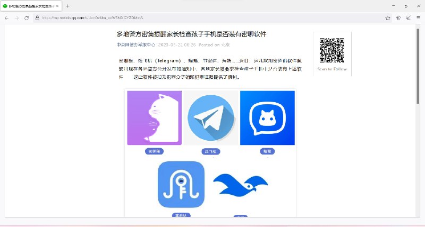
Task: Click the lock site info icon
Action: tap(37, 18)
